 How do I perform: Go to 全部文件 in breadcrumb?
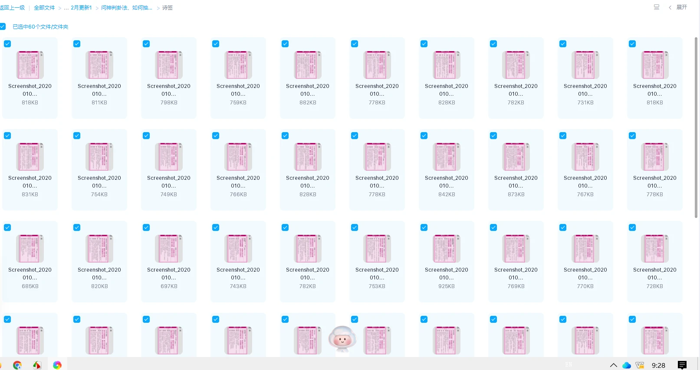[44, 8]
